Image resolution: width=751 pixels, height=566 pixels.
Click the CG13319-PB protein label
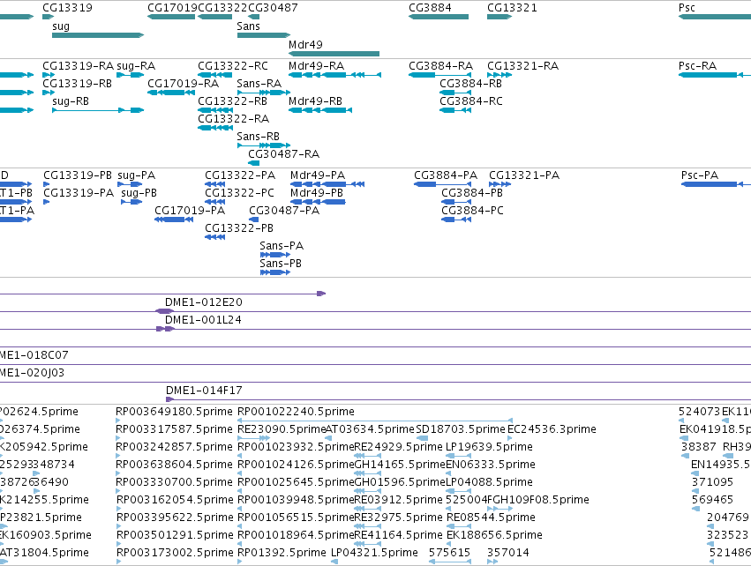78,175
